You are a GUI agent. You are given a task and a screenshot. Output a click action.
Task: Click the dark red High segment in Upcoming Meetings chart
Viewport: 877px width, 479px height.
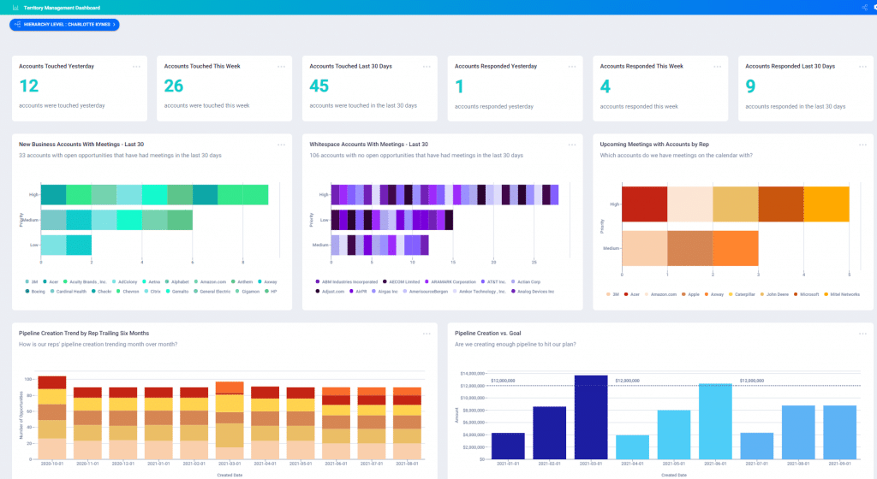point(644,204)
